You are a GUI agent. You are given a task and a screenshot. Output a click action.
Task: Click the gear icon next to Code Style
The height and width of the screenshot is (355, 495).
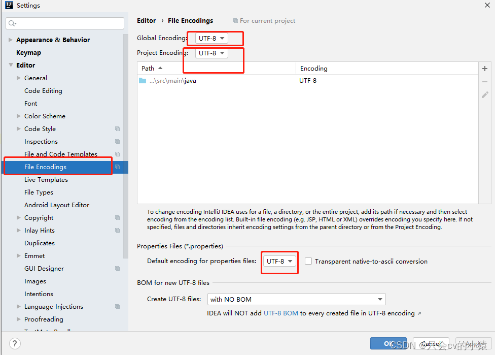point(117,128)
